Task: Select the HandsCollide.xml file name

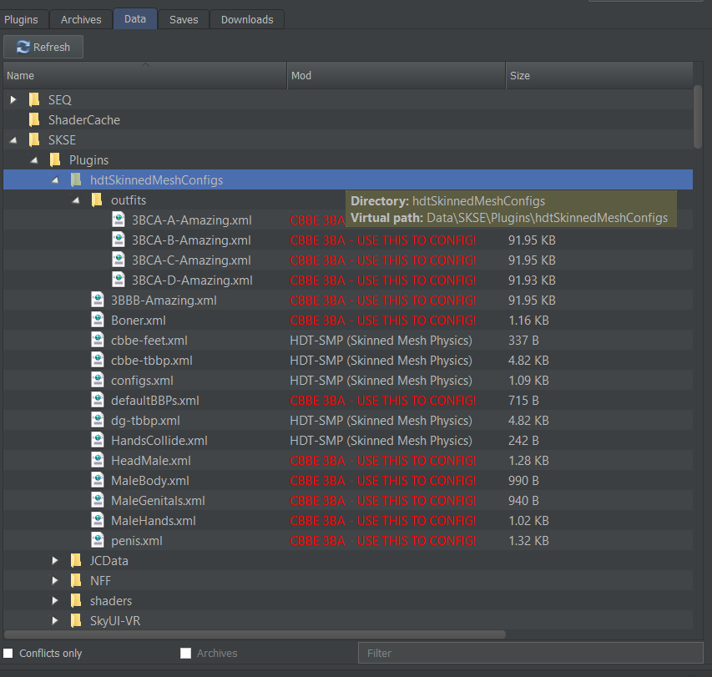Action: point(159,441)
